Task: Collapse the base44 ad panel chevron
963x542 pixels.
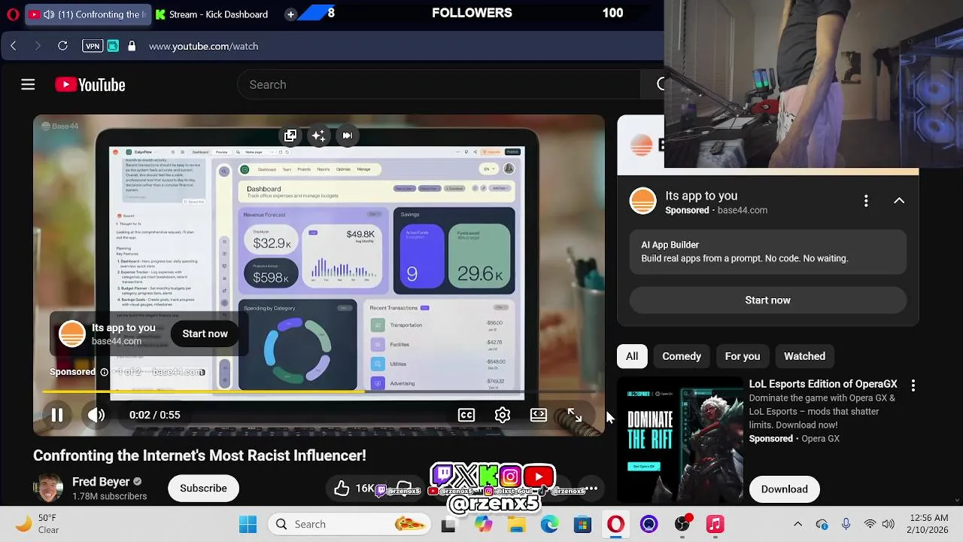Action: coord(899,200)
